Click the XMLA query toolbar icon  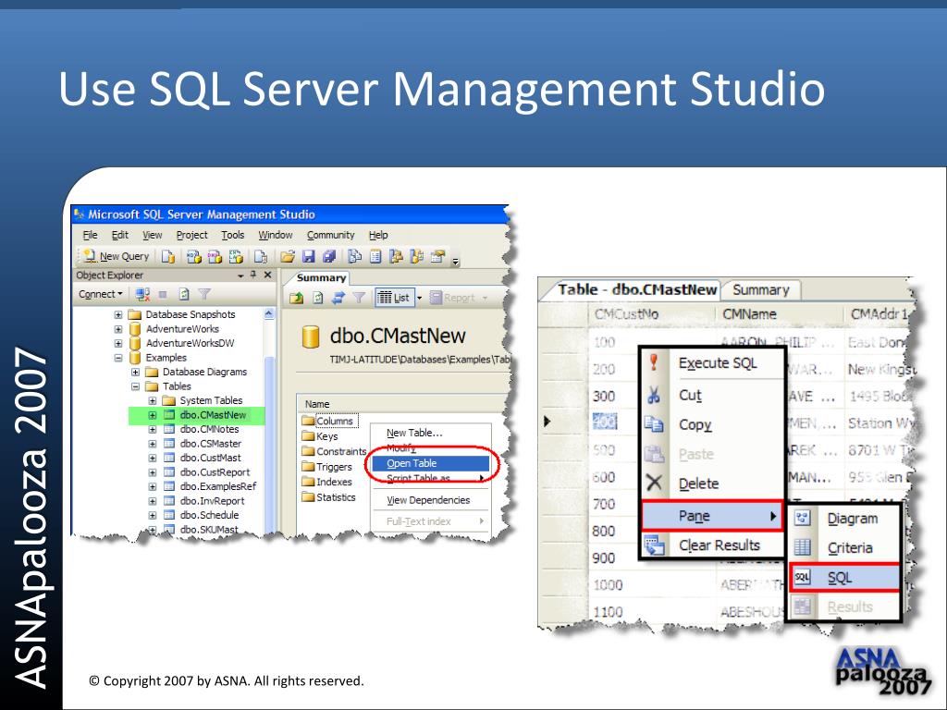tap(236, 257)
